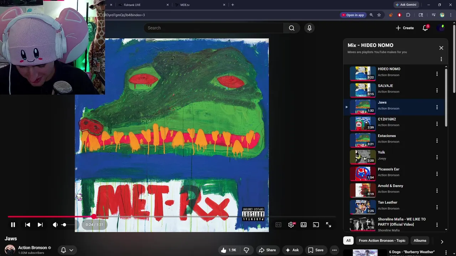
Task: Share the Jaws video
Action: (x=267, y=250)
